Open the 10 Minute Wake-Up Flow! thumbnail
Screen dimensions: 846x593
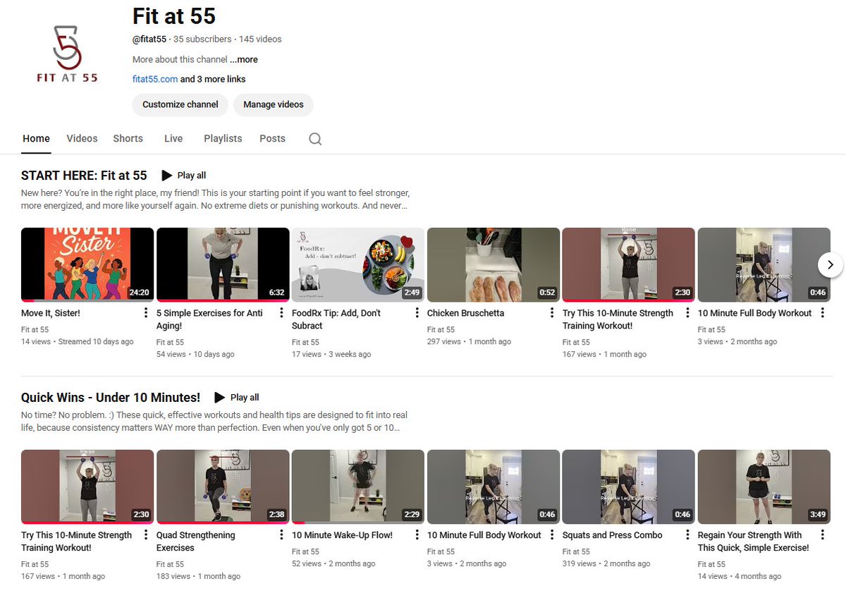[358, 487]
